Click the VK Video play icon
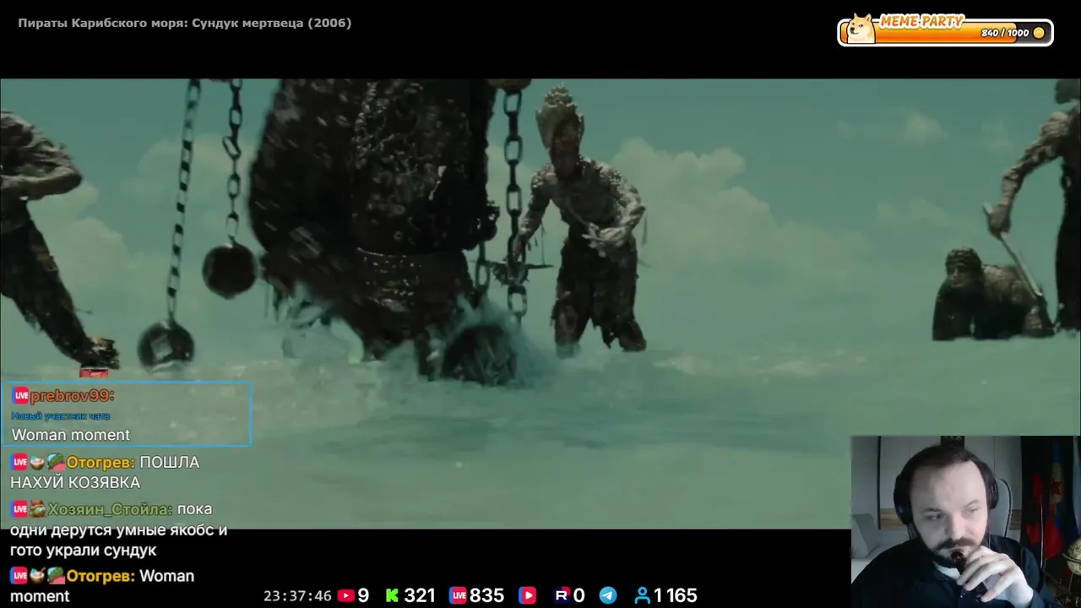 point(527,596)
